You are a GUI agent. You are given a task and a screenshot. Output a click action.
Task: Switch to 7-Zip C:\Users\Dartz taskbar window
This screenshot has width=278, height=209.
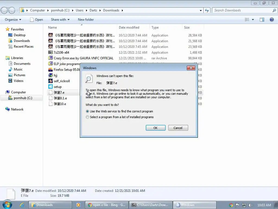(x=151, y=205)
